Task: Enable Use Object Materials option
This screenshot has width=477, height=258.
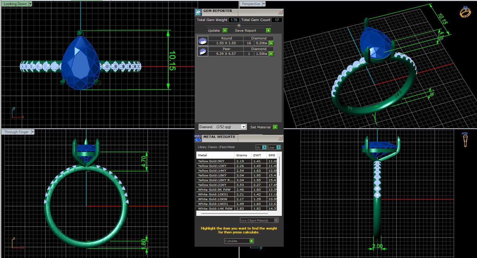Action: pyautogui.click(x=276, y=220)
